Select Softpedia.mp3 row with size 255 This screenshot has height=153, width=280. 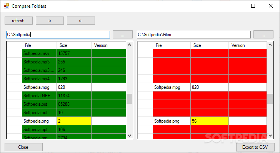pos(40,62)
